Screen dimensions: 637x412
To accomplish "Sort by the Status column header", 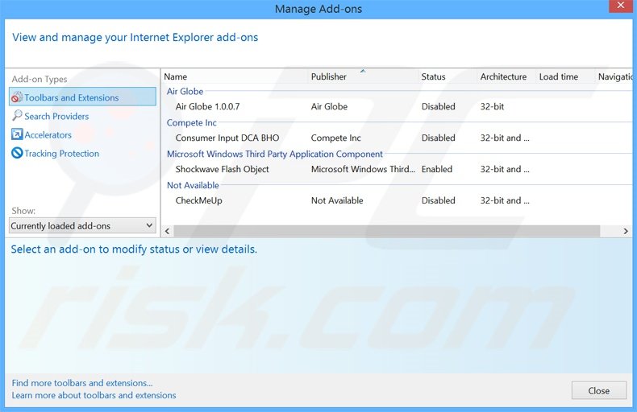I will point(448,76).
